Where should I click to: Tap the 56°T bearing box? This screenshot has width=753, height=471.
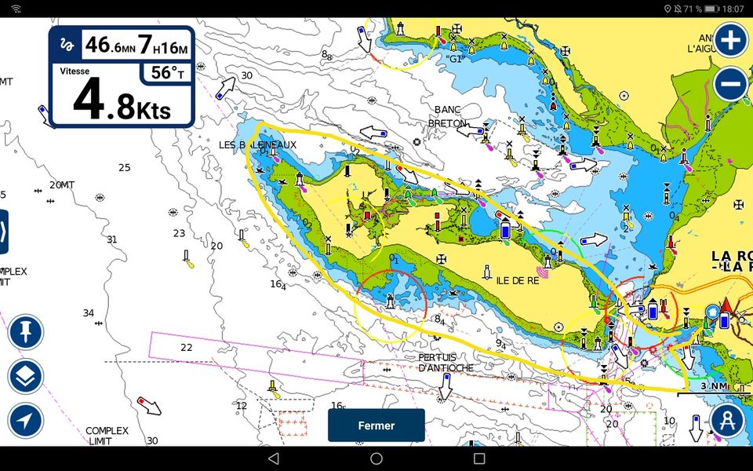click(x=166, y=73)
